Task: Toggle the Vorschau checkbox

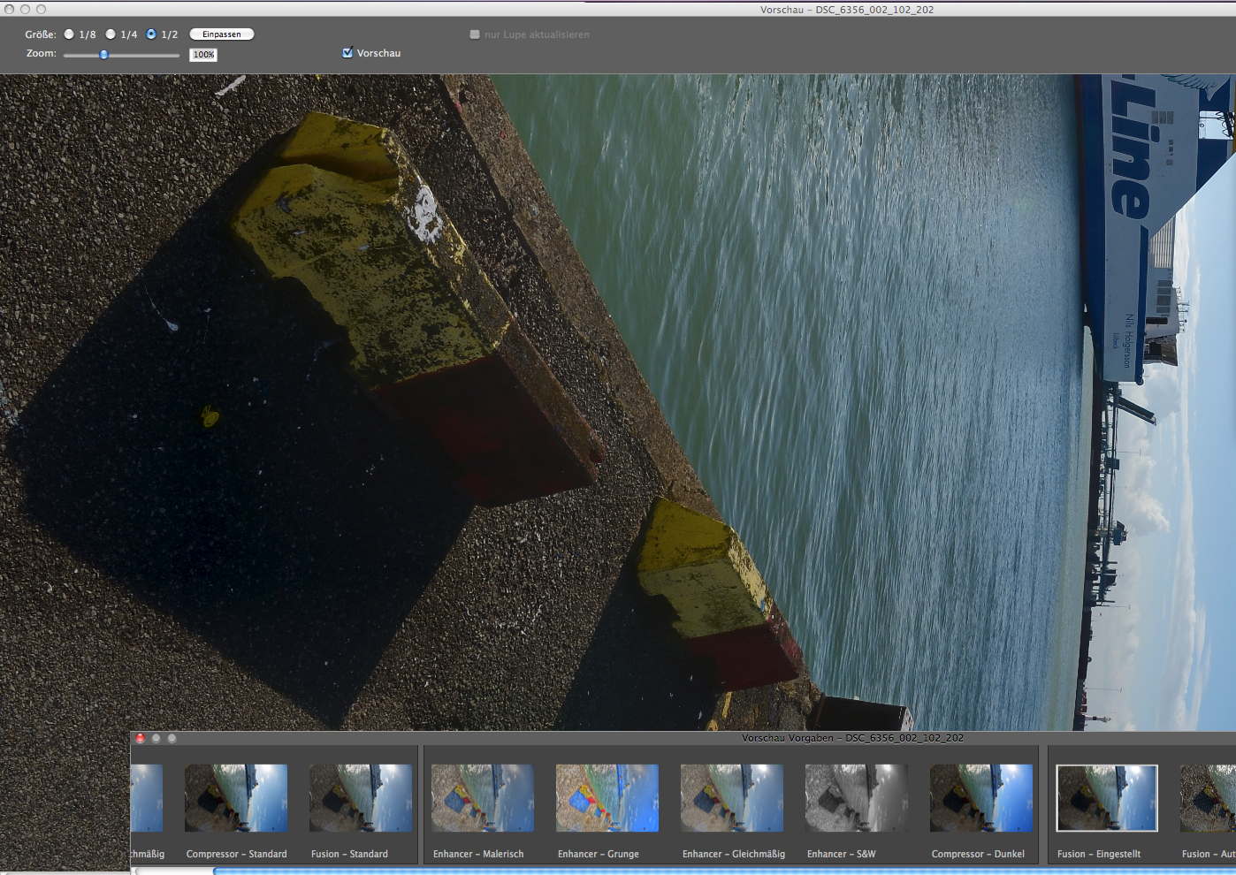Action: point(347,53)
